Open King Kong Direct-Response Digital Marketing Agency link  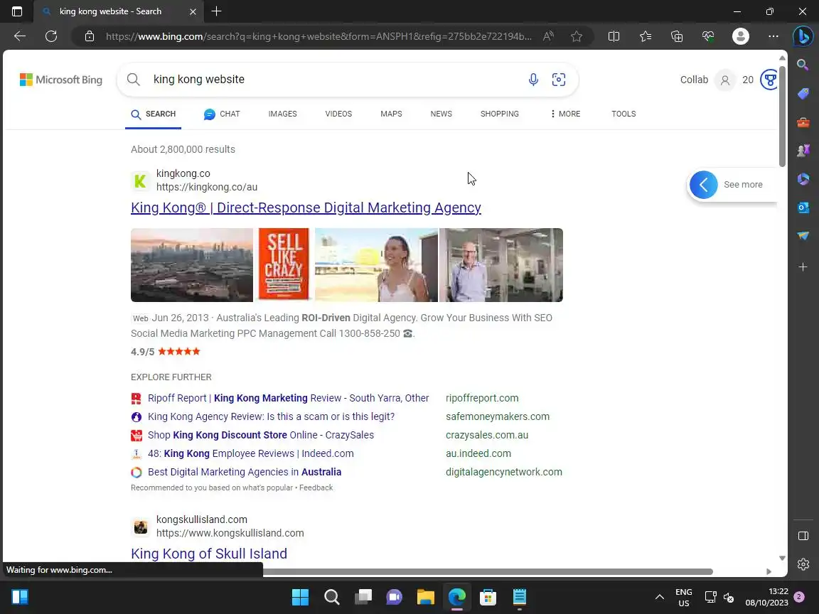pyautogui.click(x=306, y=208)
